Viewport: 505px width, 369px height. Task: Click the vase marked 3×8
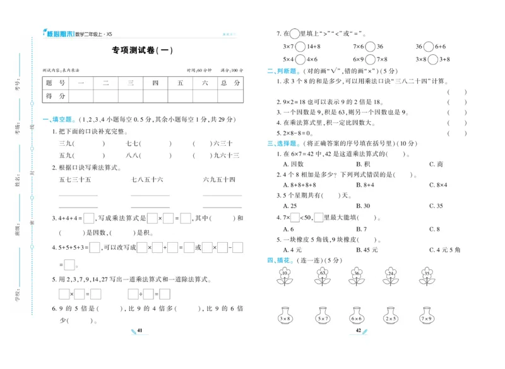(285, 319)
